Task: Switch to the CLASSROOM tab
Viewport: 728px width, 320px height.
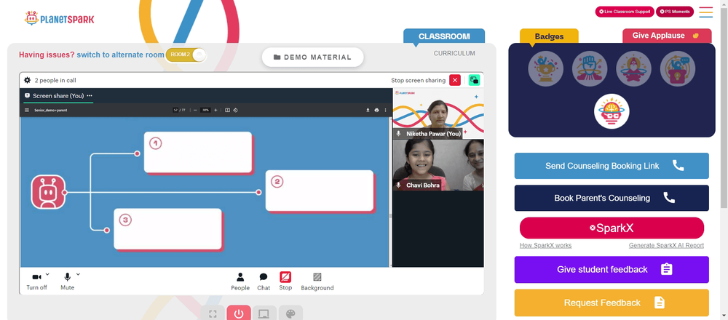Action: [x=444, y=36]
